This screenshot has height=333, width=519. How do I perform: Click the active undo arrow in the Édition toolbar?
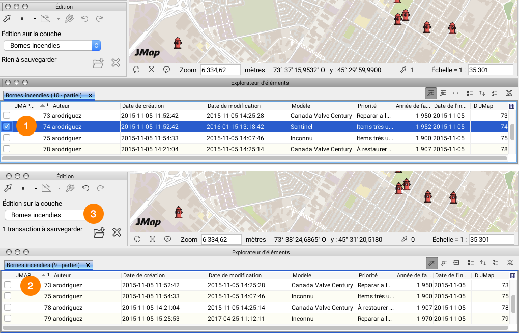[85, 188]
